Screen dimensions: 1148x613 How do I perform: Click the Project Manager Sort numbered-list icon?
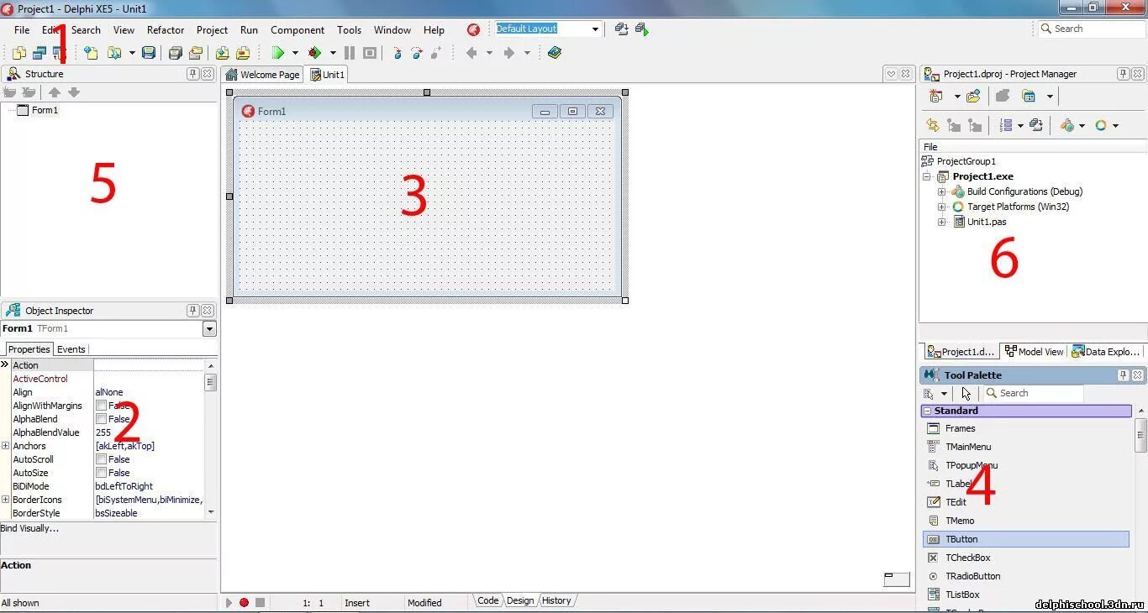(x=1006, y=125)
